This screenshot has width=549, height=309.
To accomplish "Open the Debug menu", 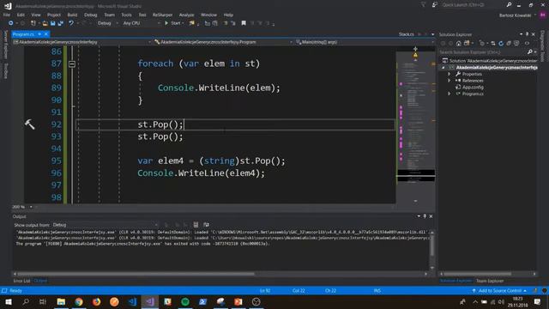I will 90,15.
